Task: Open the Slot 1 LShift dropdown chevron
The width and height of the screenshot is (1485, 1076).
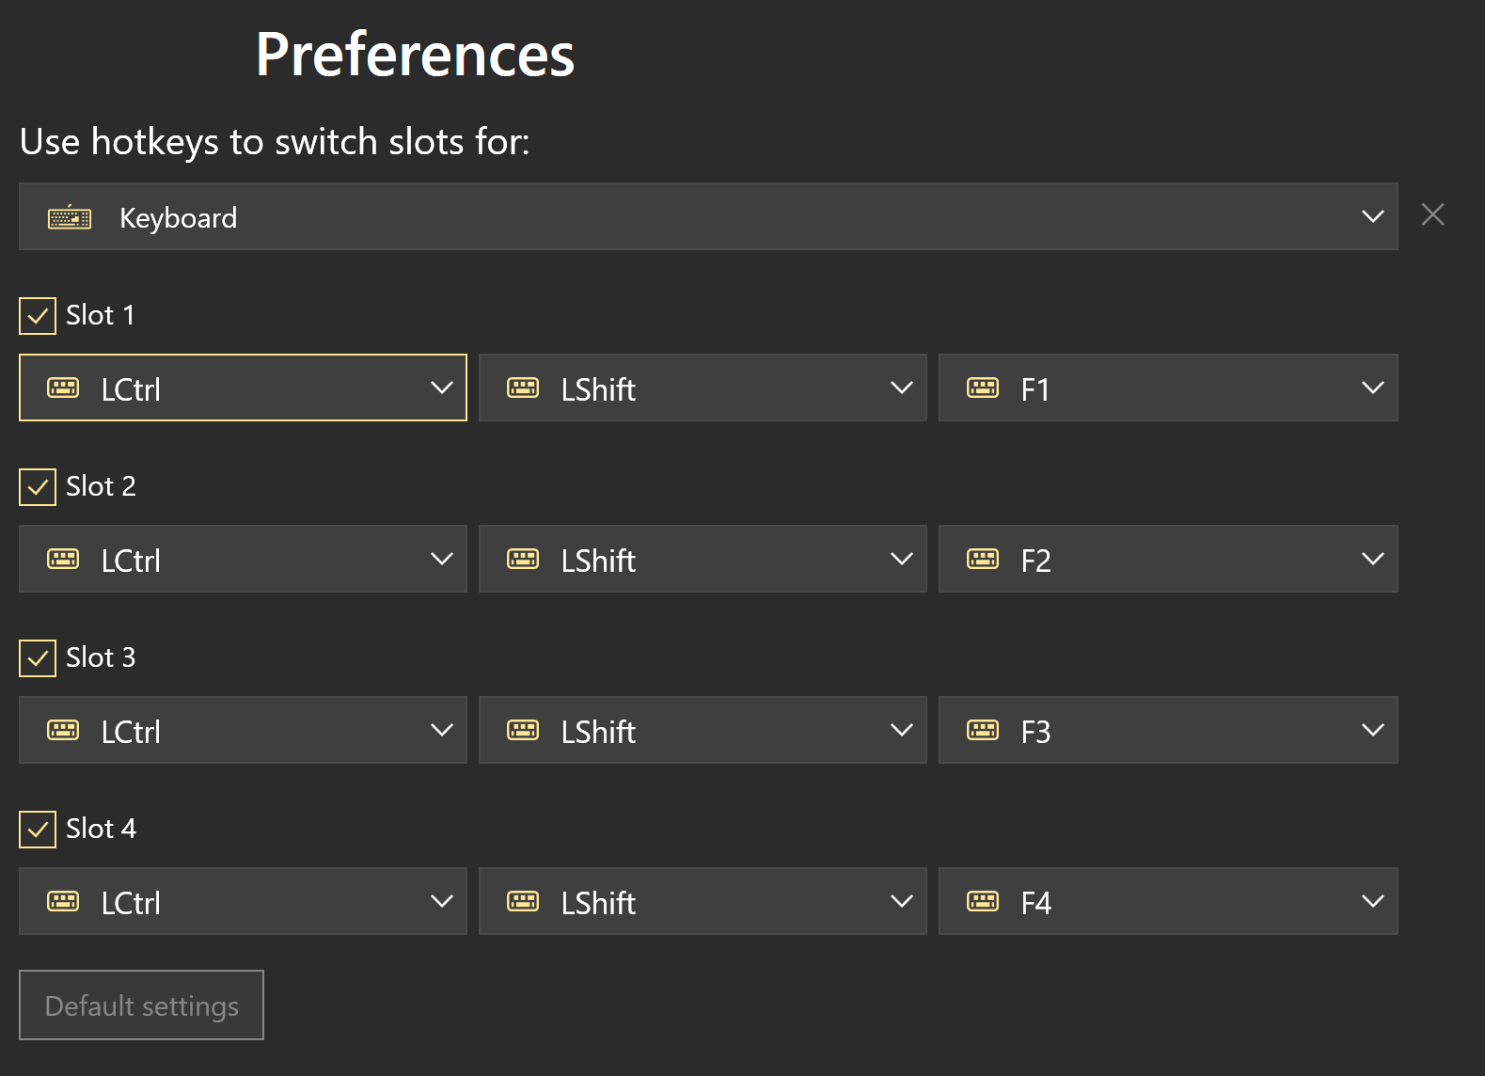Action: click(901, 388)
